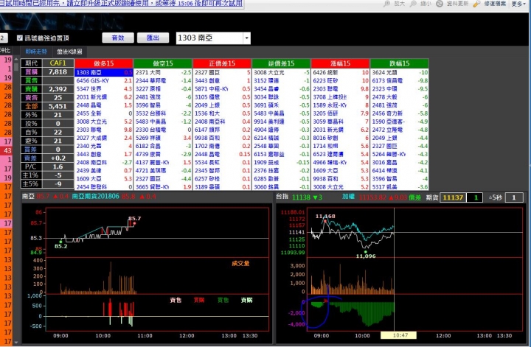Viewport: 531px width, 347px height.
Task: Select the 逆價差15 column header
Action: pyautogui.click(x=281, y=63)
